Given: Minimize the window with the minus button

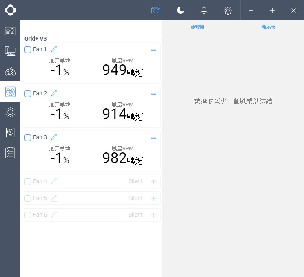Looking at the screenshot, I should pos(251,10).
